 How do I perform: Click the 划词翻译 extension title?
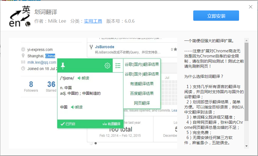tap(46, 12)
